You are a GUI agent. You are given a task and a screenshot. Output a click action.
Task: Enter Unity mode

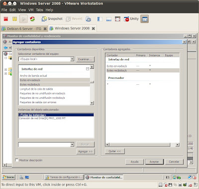pos(131,19)
